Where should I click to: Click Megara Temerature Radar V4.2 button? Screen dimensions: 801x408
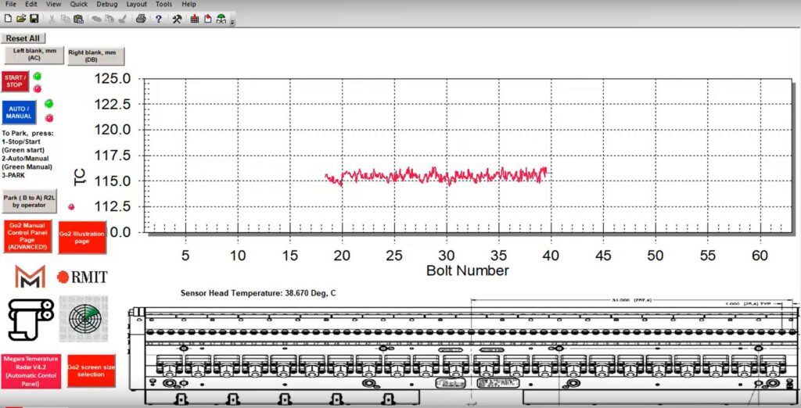coord(31,371)
